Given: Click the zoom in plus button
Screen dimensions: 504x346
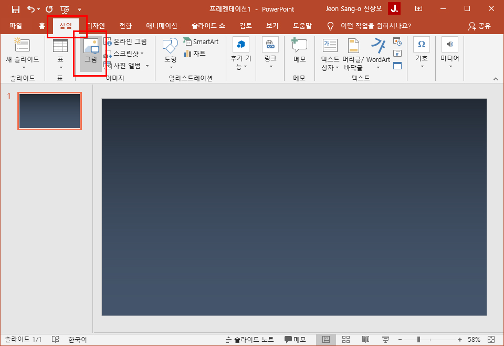Looking at the screenshot, I should (460, 340).
